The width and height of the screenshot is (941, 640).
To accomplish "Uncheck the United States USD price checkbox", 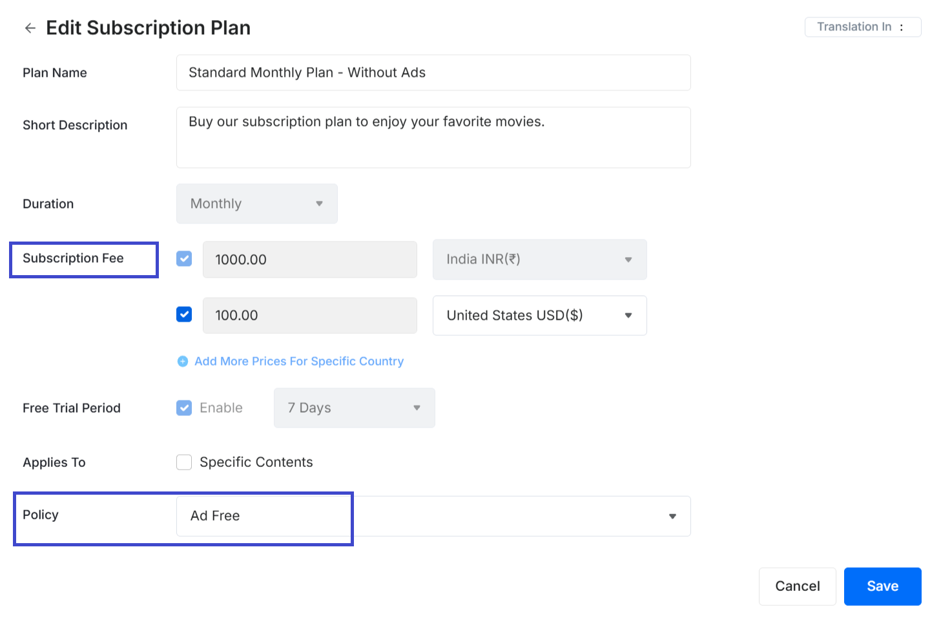I will [184, 315].
